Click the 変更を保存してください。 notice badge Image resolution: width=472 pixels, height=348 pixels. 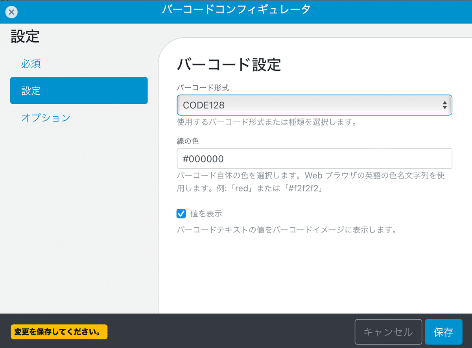tap(59, 332)
